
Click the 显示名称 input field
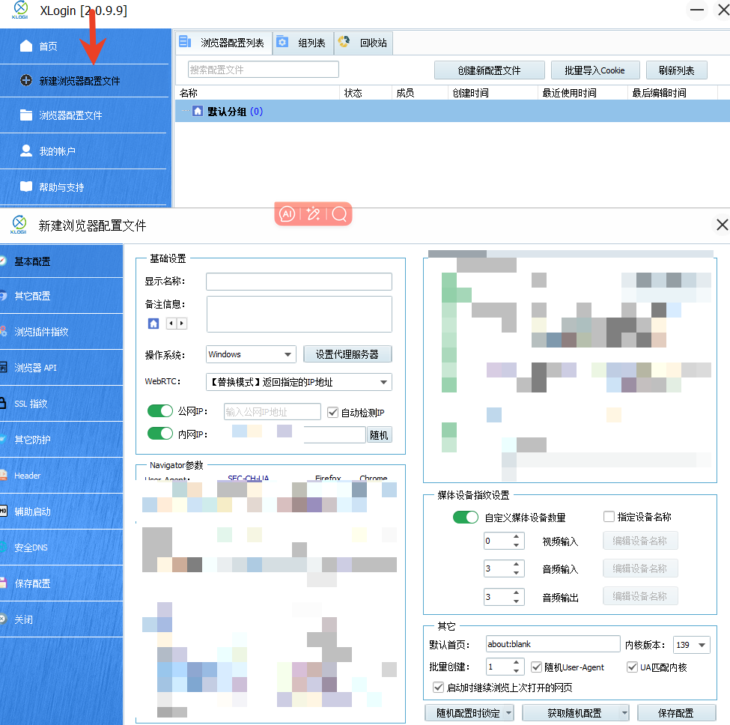(299, 282)
